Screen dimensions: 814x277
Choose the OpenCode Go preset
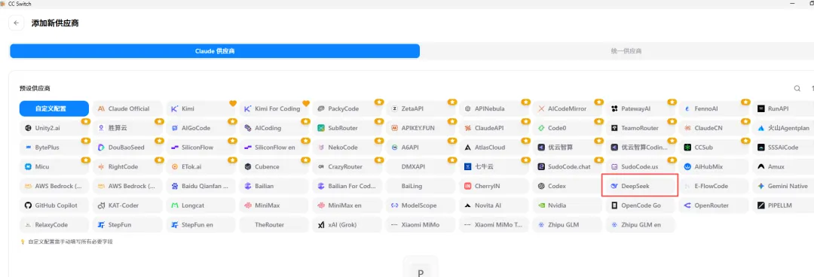(641, 205)
